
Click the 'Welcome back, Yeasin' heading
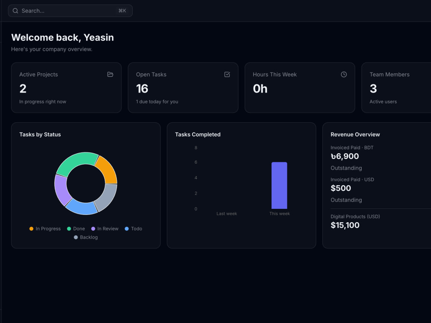point(62,37)
